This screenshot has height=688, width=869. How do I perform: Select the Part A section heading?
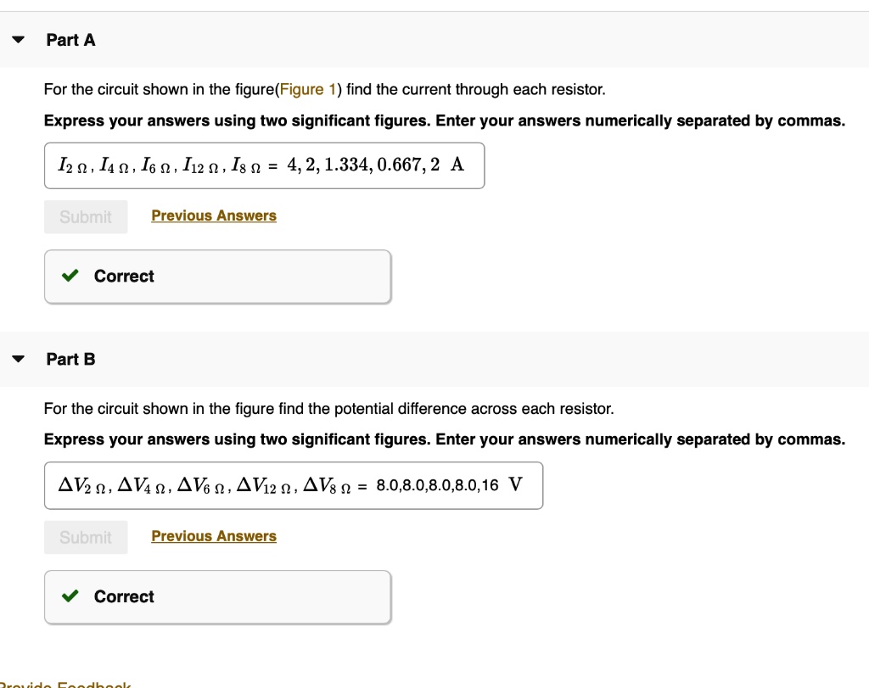tap(70, 40)
